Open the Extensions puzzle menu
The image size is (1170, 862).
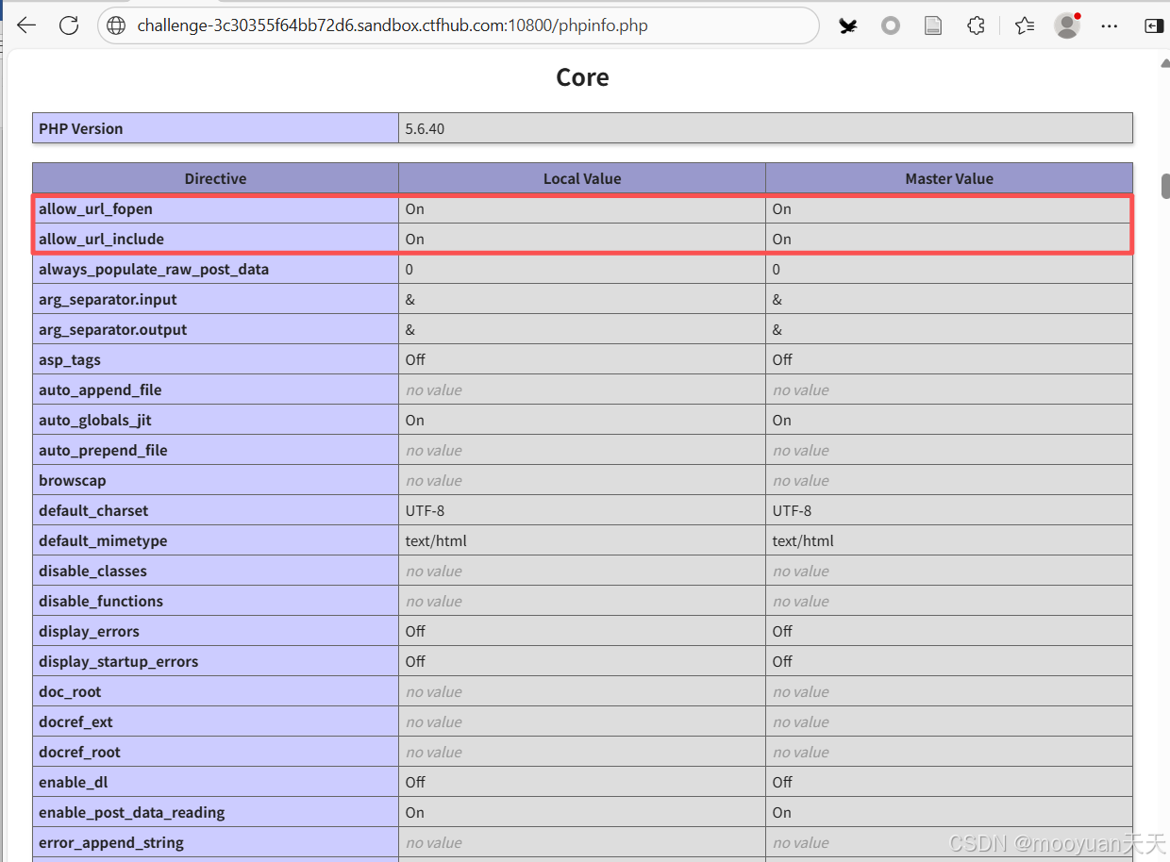(x=977, y=26)
